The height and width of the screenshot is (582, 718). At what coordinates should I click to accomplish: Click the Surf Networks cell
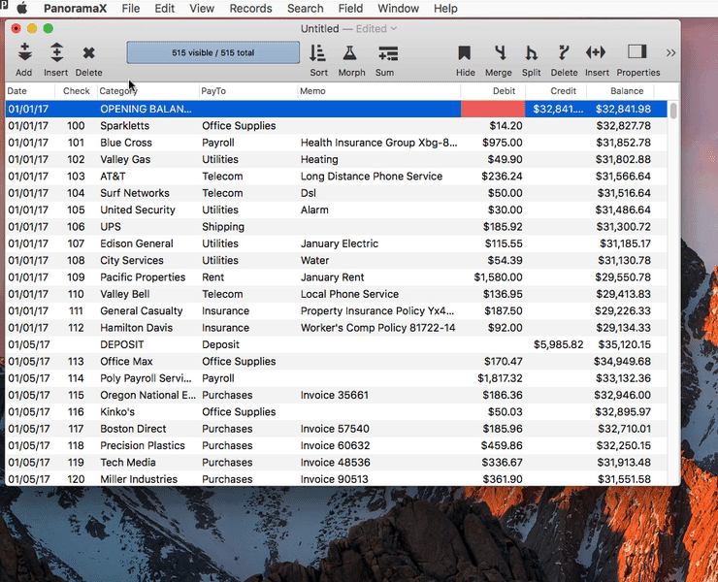point(148,193)
